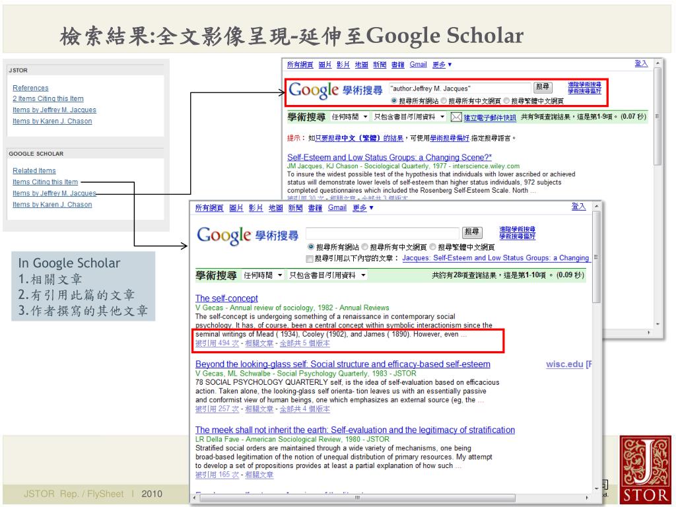Viewport: 676px width, 507px height.
Task: Click JSTOR logo in the corner
Action: click(x=645, y=469)
